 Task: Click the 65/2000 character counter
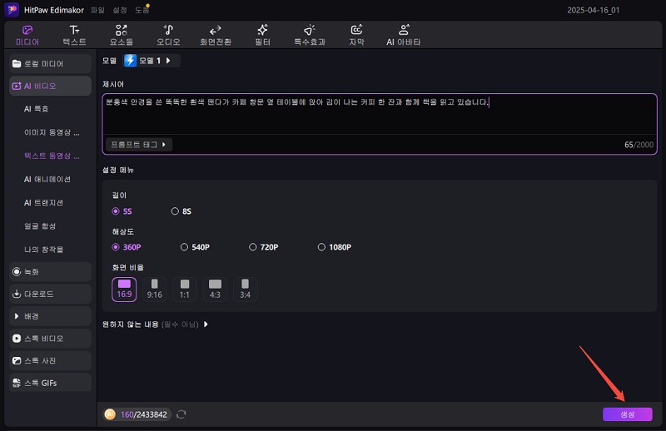[639, 145]
